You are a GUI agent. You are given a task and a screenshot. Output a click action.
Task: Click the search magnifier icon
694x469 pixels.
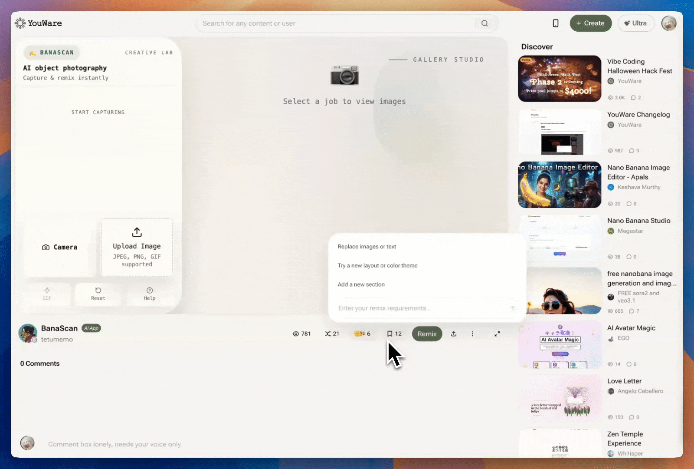point(484,23)
